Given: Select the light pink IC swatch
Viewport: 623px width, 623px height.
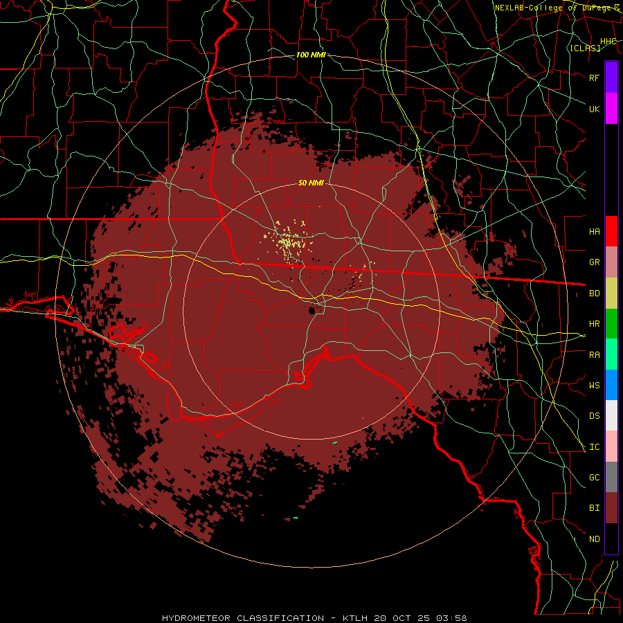Looking at the screenshot, I should [x=611, y=446].
